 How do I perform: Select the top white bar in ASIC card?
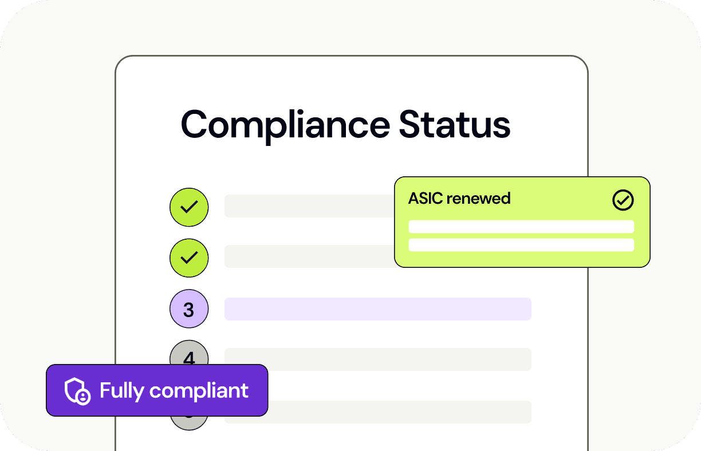tap(521, 227)
